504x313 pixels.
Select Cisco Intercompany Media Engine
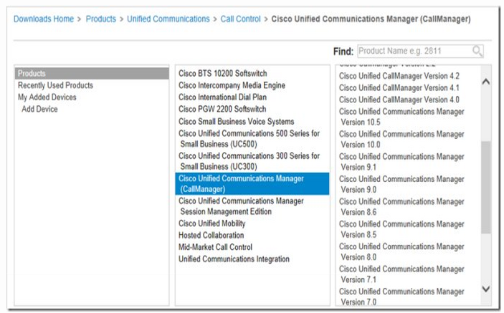click(232, 85)
